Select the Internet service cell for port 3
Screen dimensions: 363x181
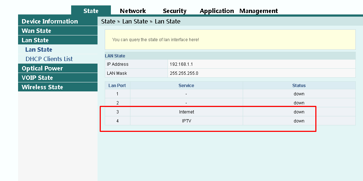tap(186, 112)
